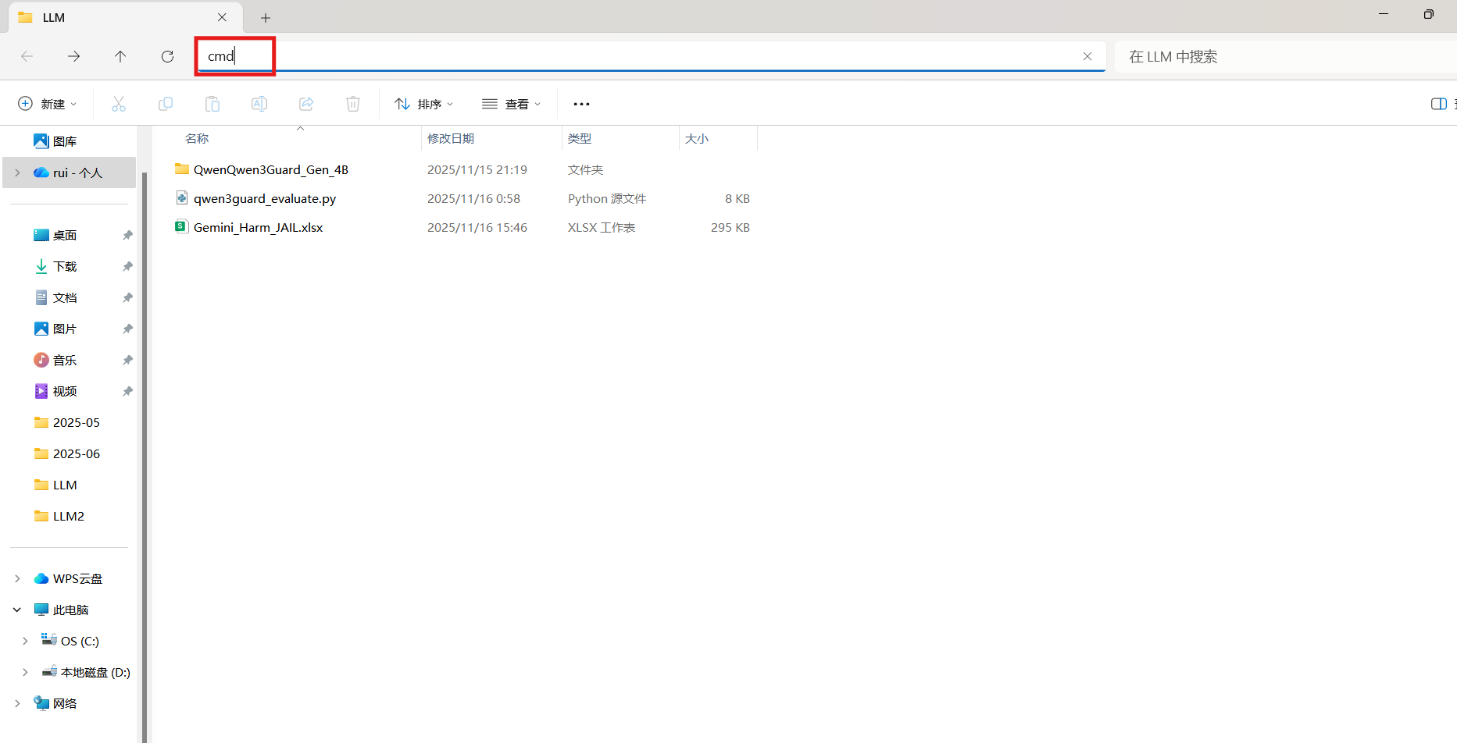Toggle sort direction on the 名称 column

coord(197,138)
